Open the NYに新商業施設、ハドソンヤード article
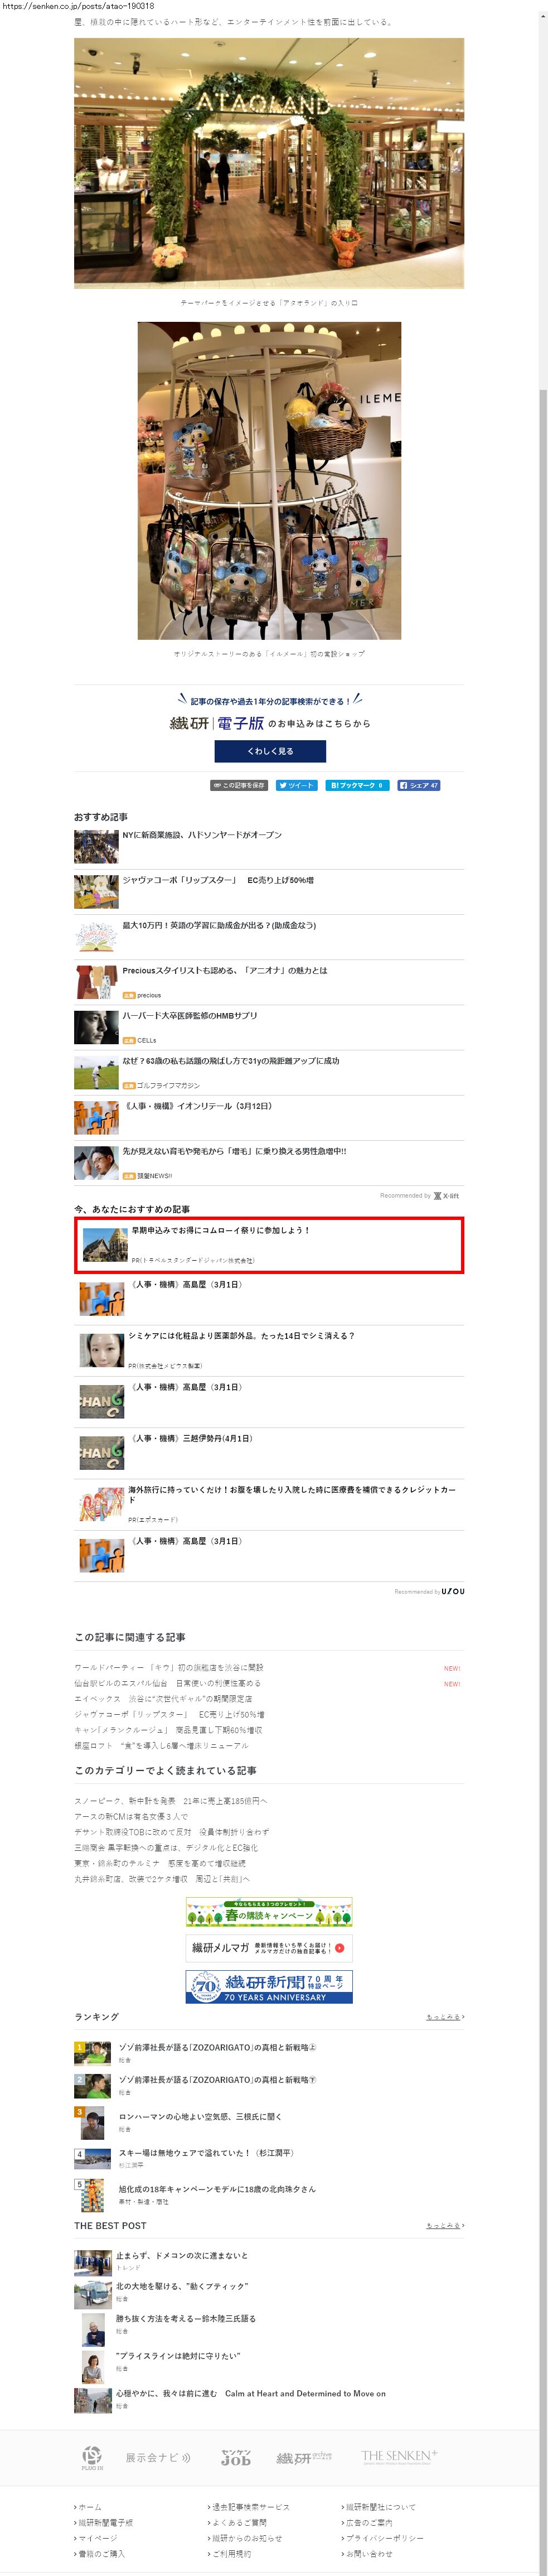Screen dimensions: 548x2576 point(202,835)
